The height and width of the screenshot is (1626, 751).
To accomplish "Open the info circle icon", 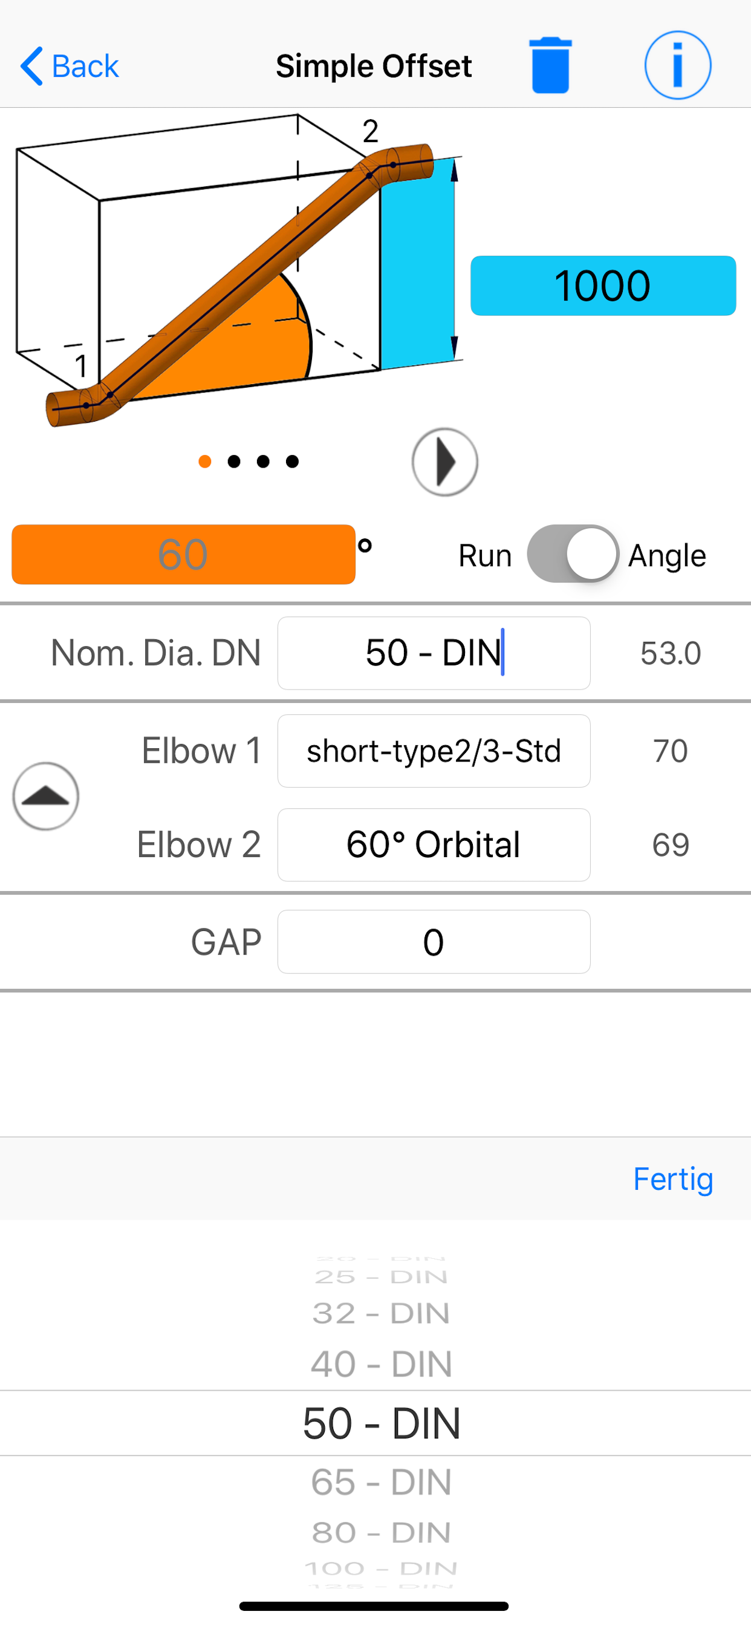I will 678,65.
